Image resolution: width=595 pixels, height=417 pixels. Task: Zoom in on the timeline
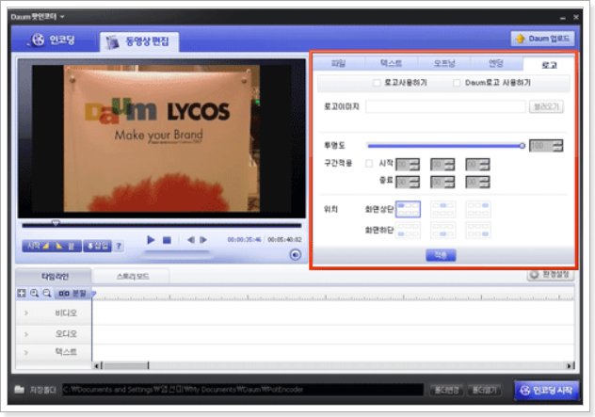point(35,293)
